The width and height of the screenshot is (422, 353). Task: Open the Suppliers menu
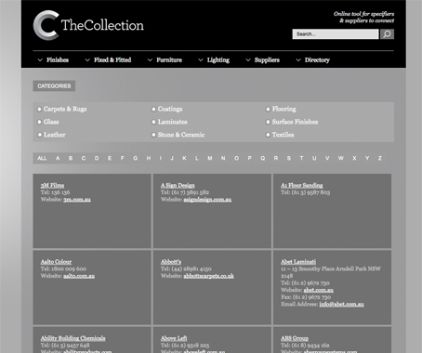[267, 60]
